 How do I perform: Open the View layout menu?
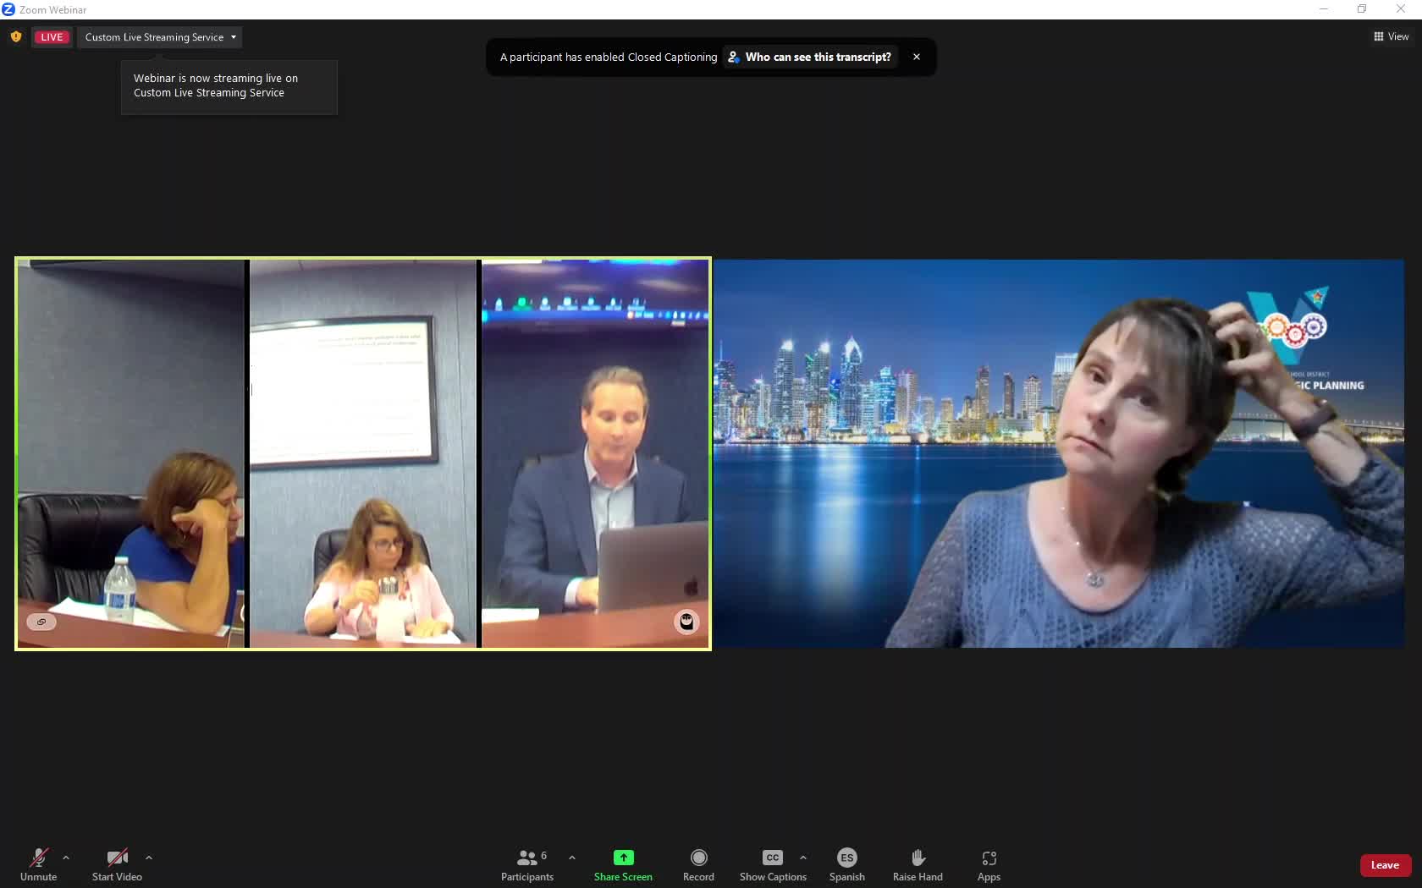[x=1391, y=36]
